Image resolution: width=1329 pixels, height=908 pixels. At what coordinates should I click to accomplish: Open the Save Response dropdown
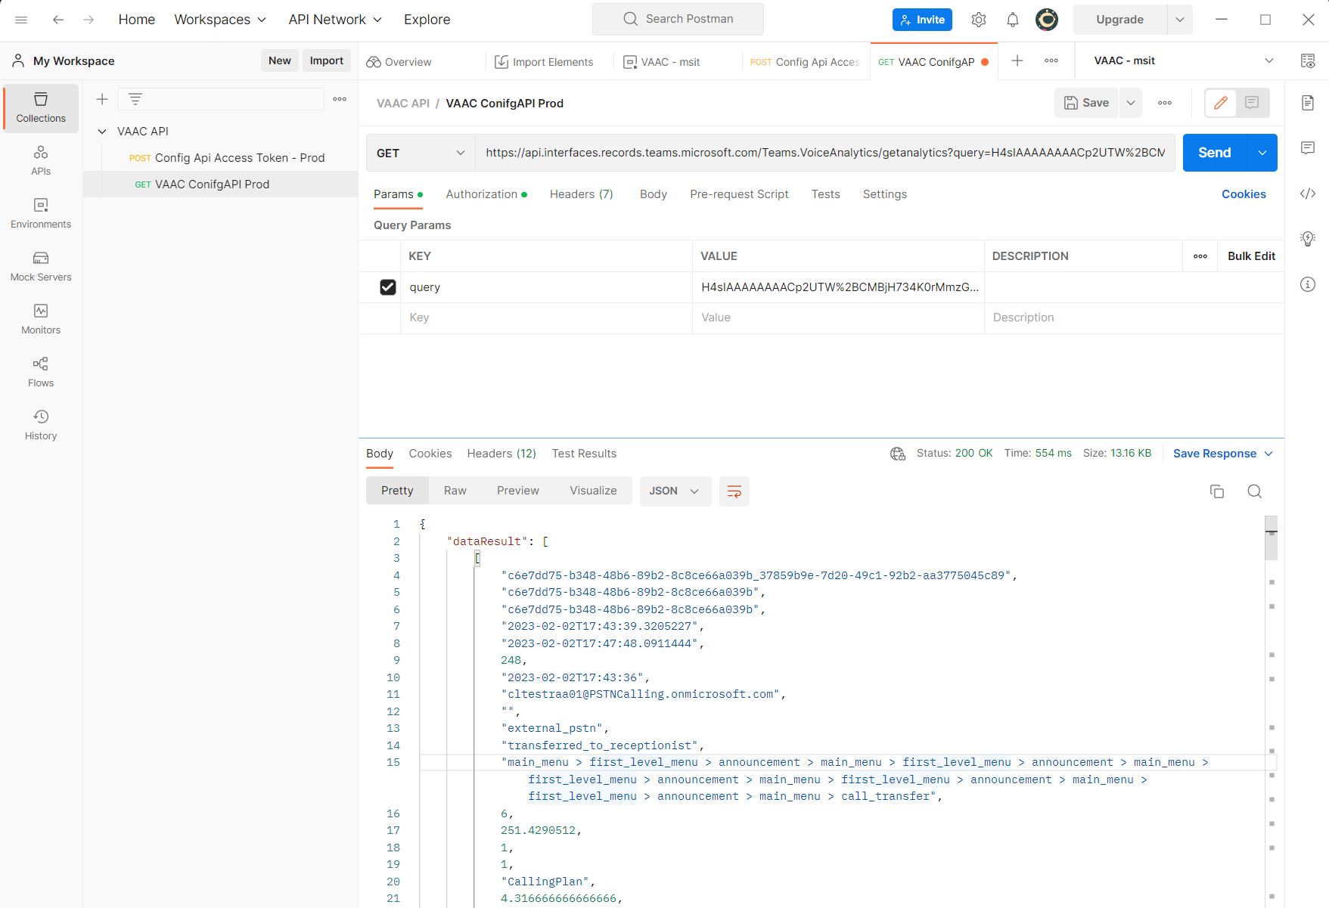point(1223,454)
